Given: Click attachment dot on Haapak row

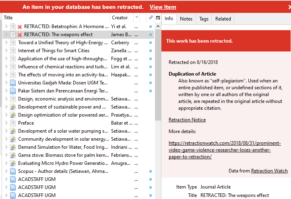Looking at the screenshot, I should point(151,75).
